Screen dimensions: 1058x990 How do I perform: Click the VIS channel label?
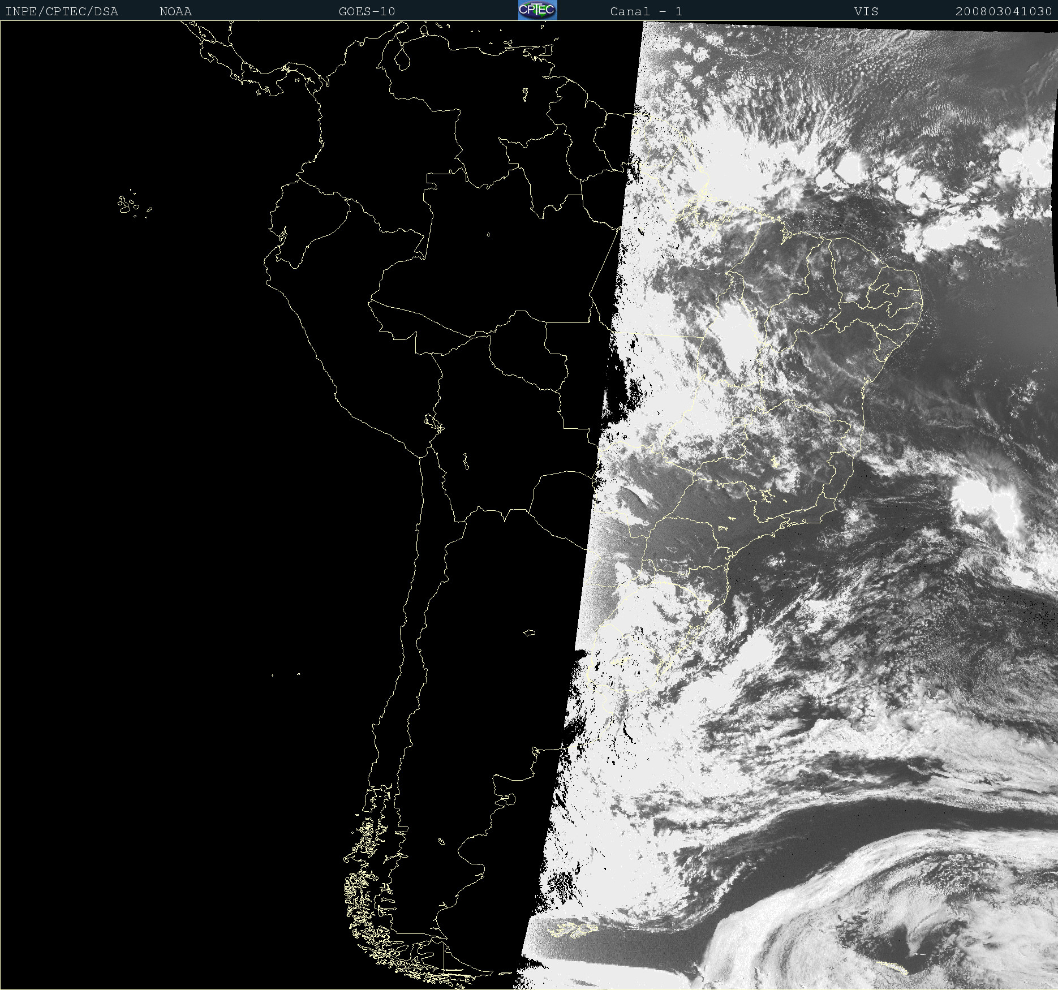(866, 12)
